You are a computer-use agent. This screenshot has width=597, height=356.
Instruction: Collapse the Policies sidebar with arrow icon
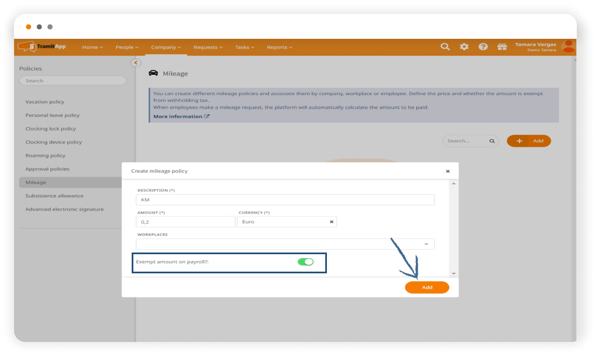pyautogui.click(x=136, y=63)
